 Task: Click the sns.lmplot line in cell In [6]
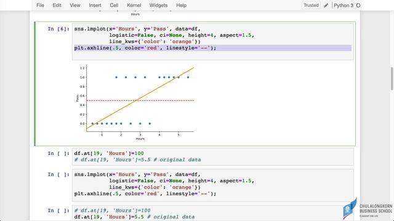pyautogui.click(x=137, y=29)
